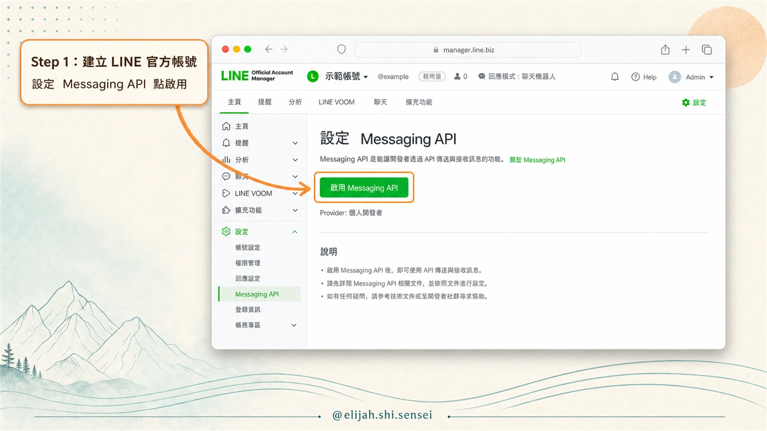Switch to the 提醒 top tab

point(265,102)
